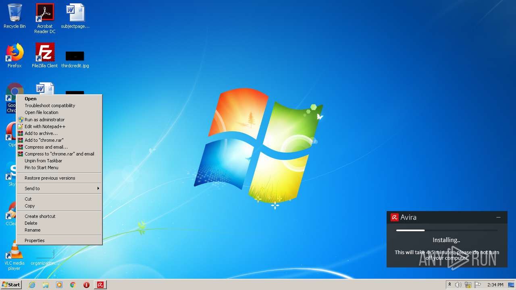Click Avira installer taskbar button
Image resolution: width=516 pixels, height=290 pixels.
[x=100, y=285]
